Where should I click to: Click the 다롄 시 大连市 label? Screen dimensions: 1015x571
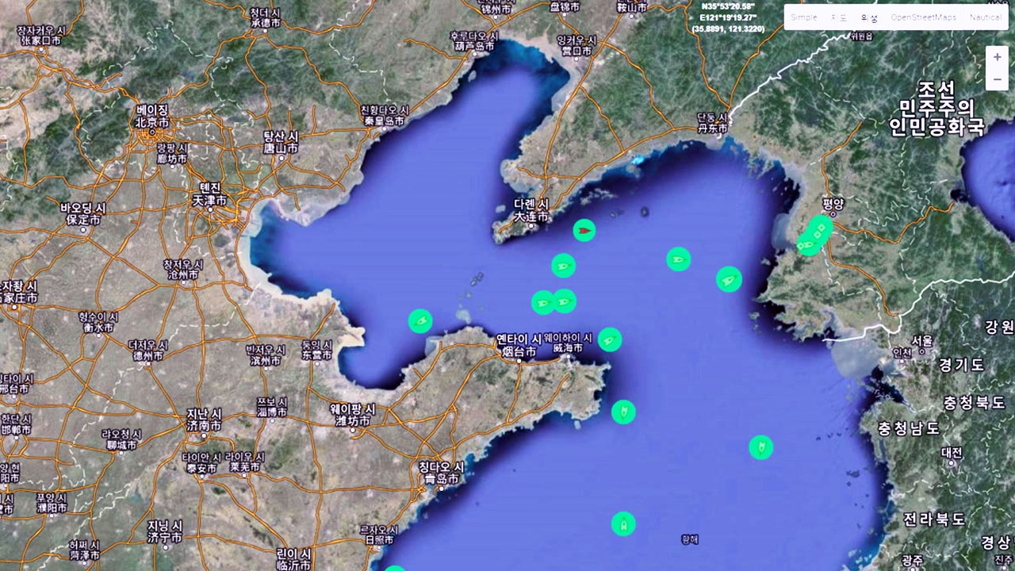[x=531, y=210]
